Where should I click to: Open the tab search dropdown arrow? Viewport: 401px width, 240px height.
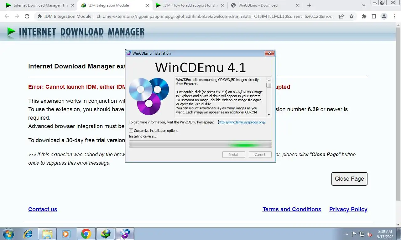[x=364, y=5]
